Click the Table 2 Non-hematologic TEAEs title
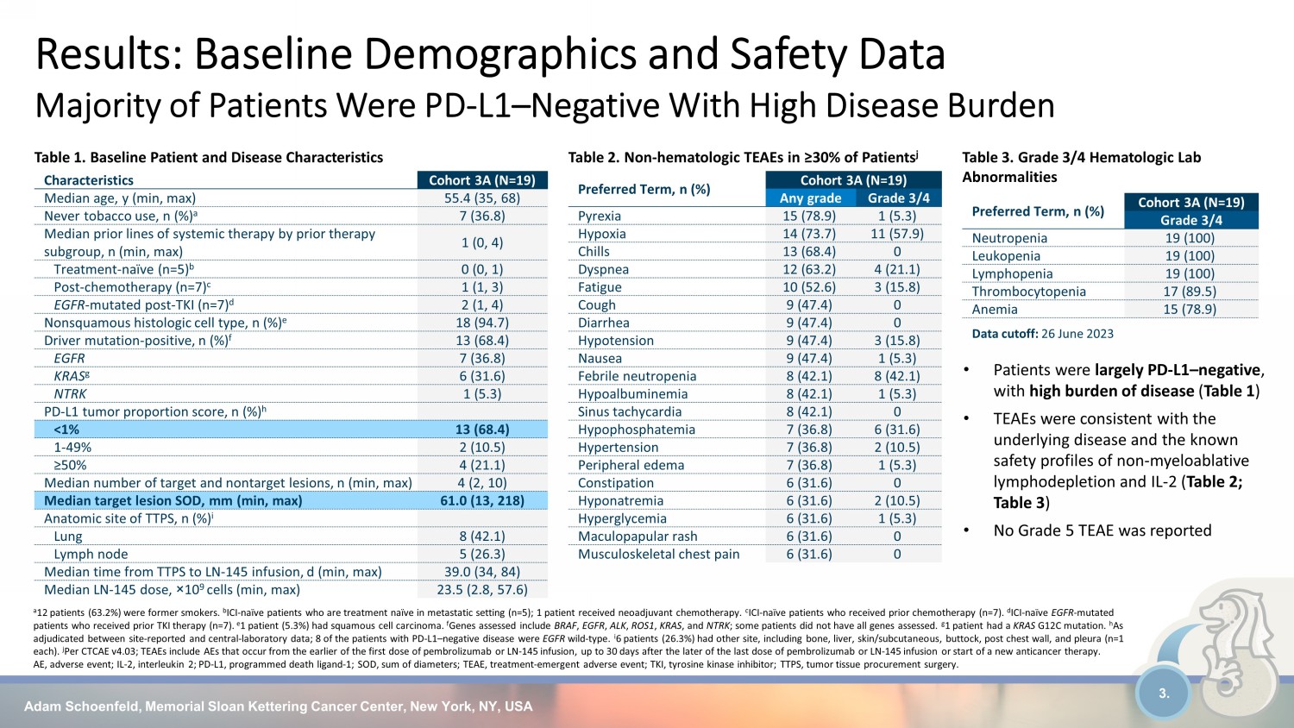Viewport: 1294px width, 728px height. point(743,157)
